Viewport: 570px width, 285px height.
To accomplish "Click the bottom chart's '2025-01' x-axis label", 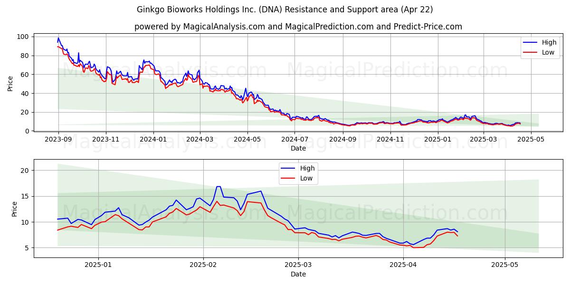I will (x=98, y=266).
